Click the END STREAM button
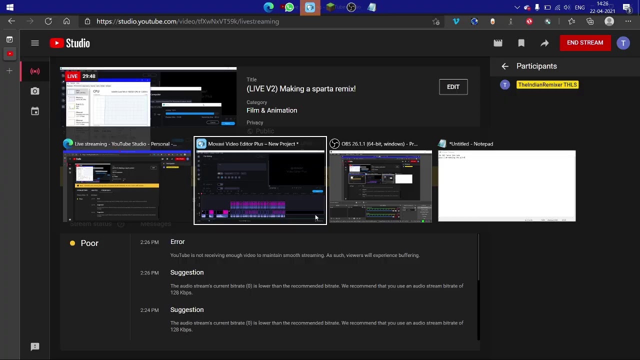This screenshot has height=360, width=640. click(x=585, y=43)
